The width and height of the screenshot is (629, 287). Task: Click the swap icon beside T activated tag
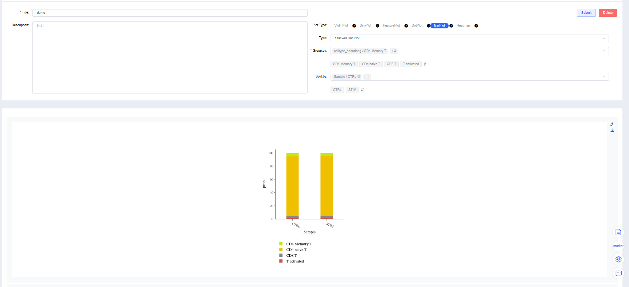click(425, 64)
